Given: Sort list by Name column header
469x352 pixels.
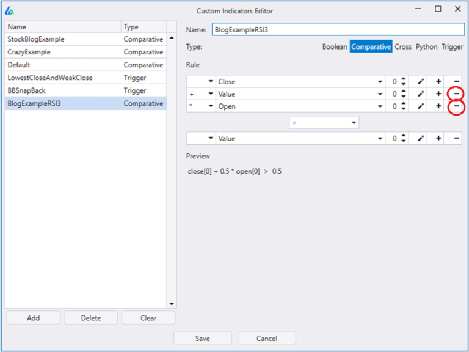Looking at the screenshot, I should click(x=63, y=27).
